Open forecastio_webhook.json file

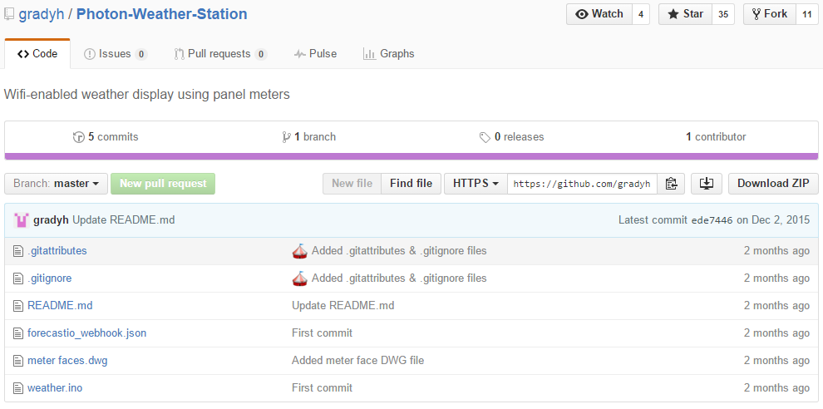click(x=86, y=333)
